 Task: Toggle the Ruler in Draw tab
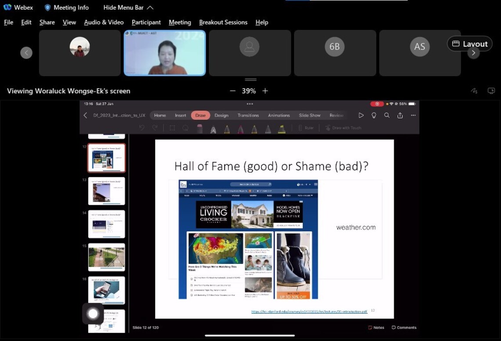click(305, 128)
